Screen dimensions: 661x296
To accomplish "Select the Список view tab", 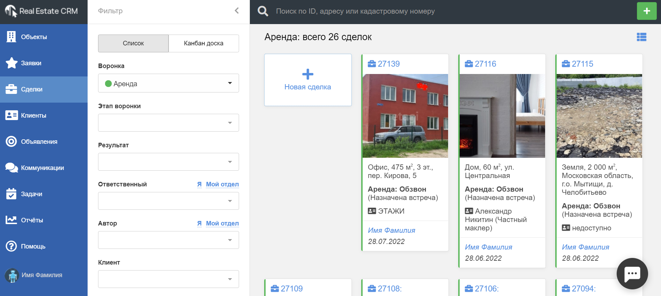I will pos(133,43).
